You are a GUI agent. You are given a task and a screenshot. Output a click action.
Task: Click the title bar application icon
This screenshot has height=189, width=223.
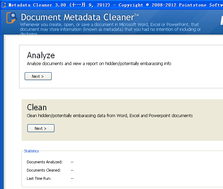(x=4, y=5)
